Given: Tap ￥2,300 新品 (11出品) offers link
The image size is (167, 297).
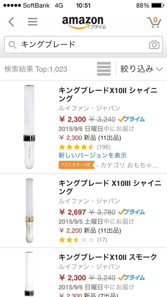Looking at the screenshot, I should 90,138.
